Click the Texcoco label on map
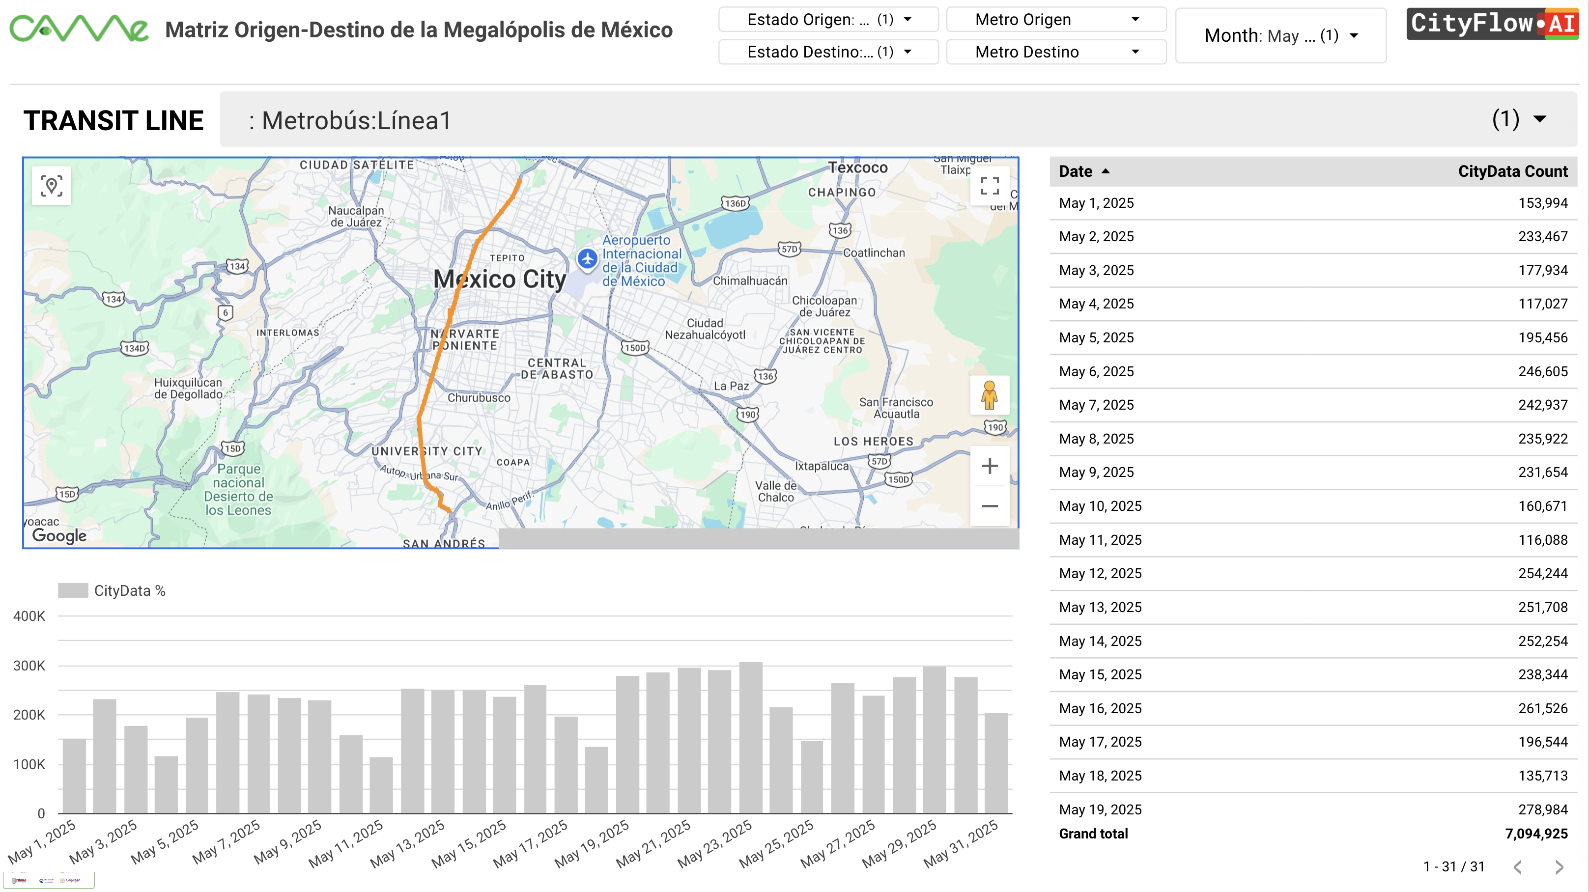Viewport: 1589px width, 892px height. (x=857, y=167)
